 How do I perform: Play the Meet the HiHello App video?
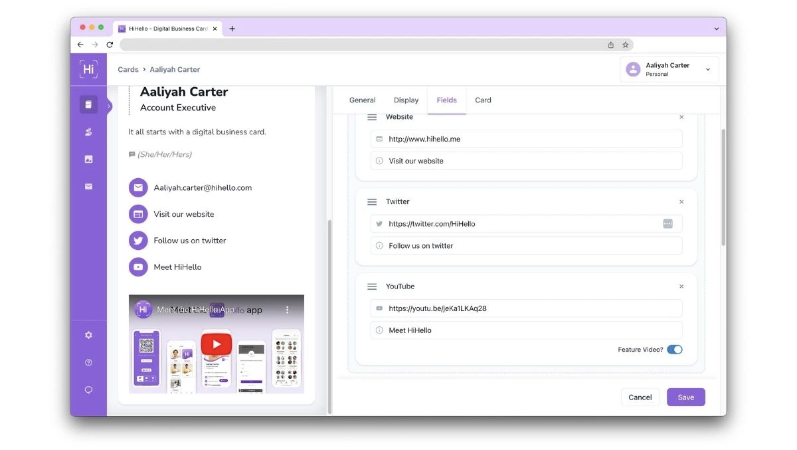(x=216, y=344)
